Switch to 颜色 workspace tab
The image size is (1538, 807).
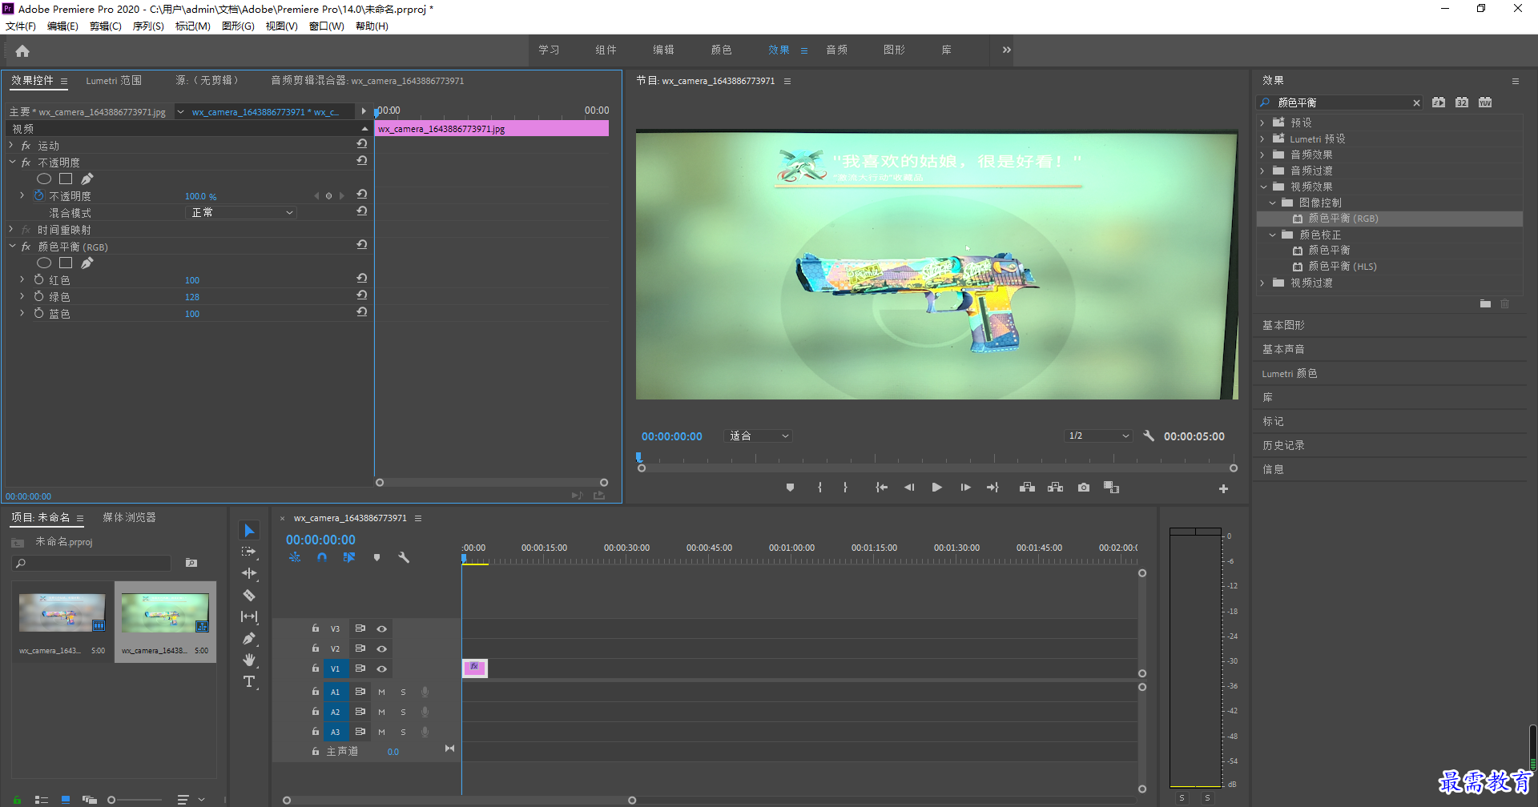[721, 50]
